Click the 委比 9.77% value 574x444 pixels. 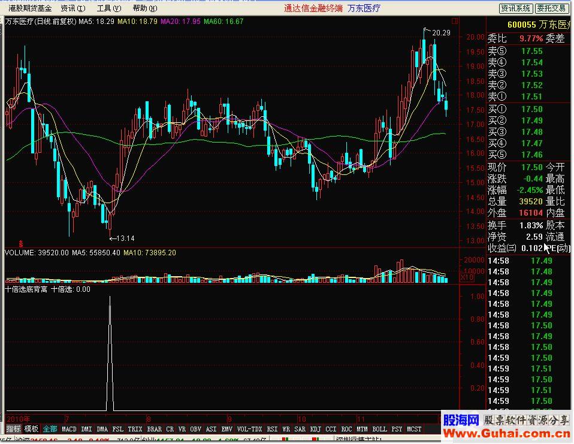531,38
